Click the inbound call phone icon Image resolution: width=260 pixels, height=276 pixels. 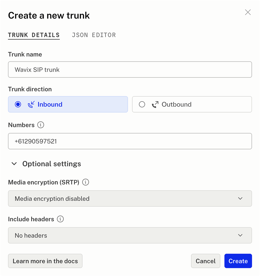[31, 104]
